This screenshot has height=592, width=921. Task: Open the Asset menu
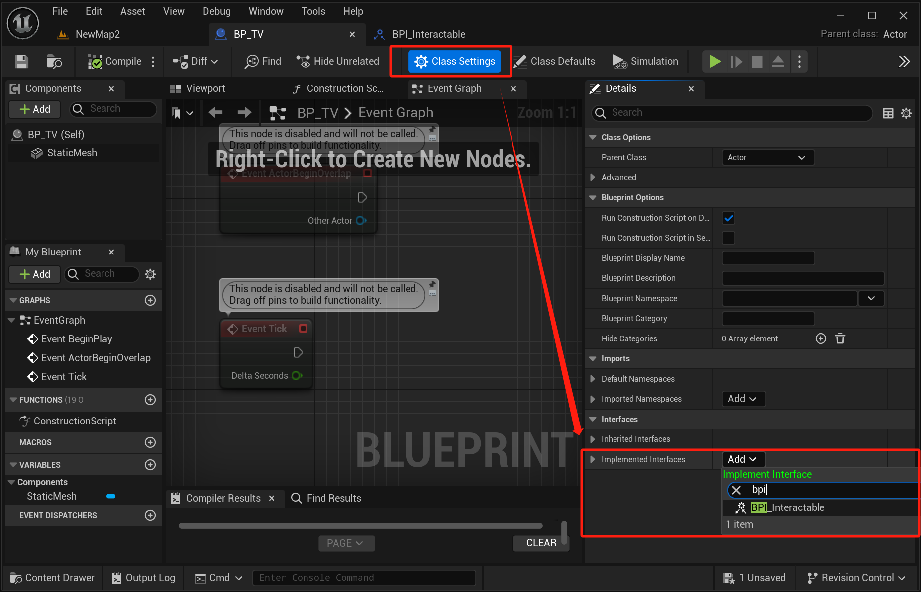coord(132,11)
